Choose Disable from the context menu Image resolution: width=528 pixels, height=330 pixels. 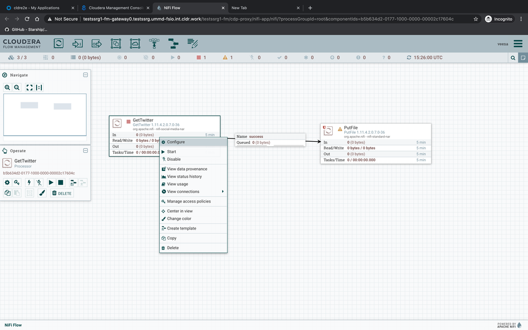193,159
